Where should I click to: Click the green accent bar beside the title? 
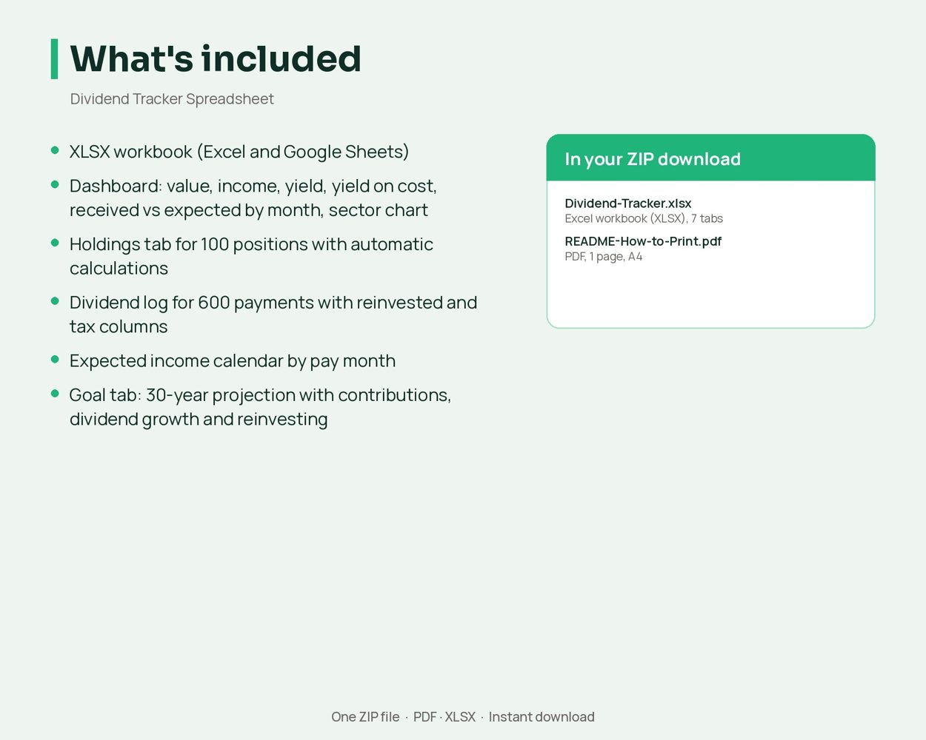[54, 59]
